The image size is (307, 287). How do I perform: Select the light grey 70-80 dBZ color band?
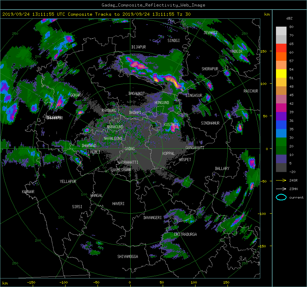point(281,31)
